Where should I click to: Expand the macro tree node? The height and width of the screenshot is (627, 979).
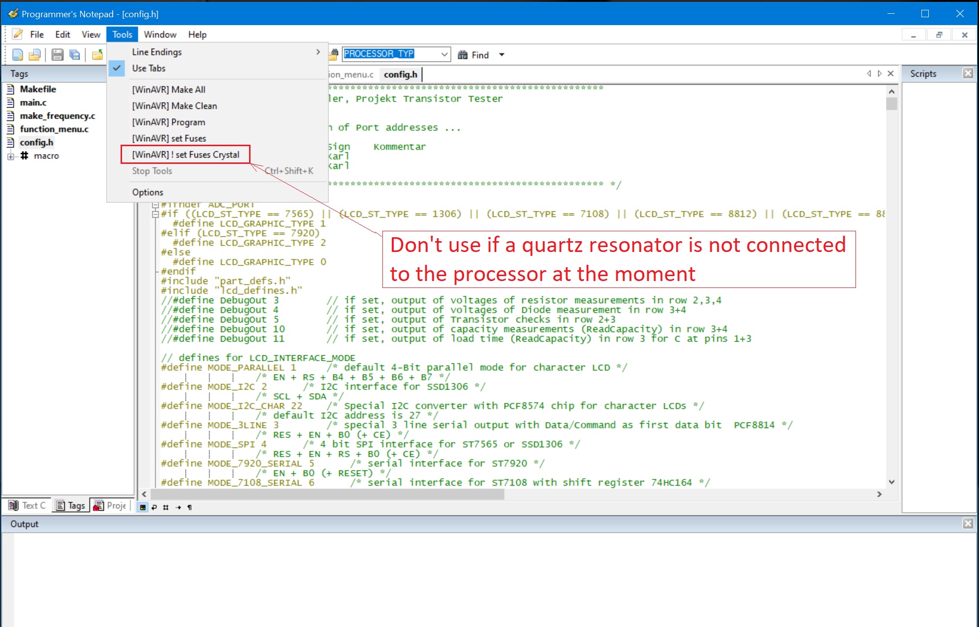point(10,157)
